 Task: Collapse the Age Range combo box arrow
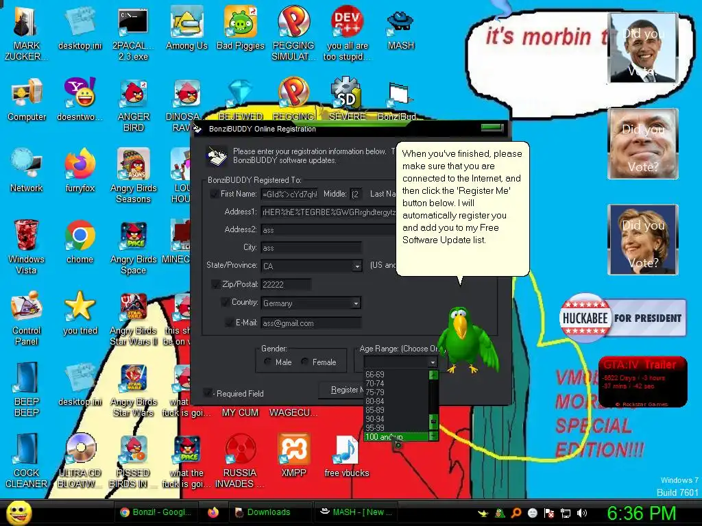[433, 362]
